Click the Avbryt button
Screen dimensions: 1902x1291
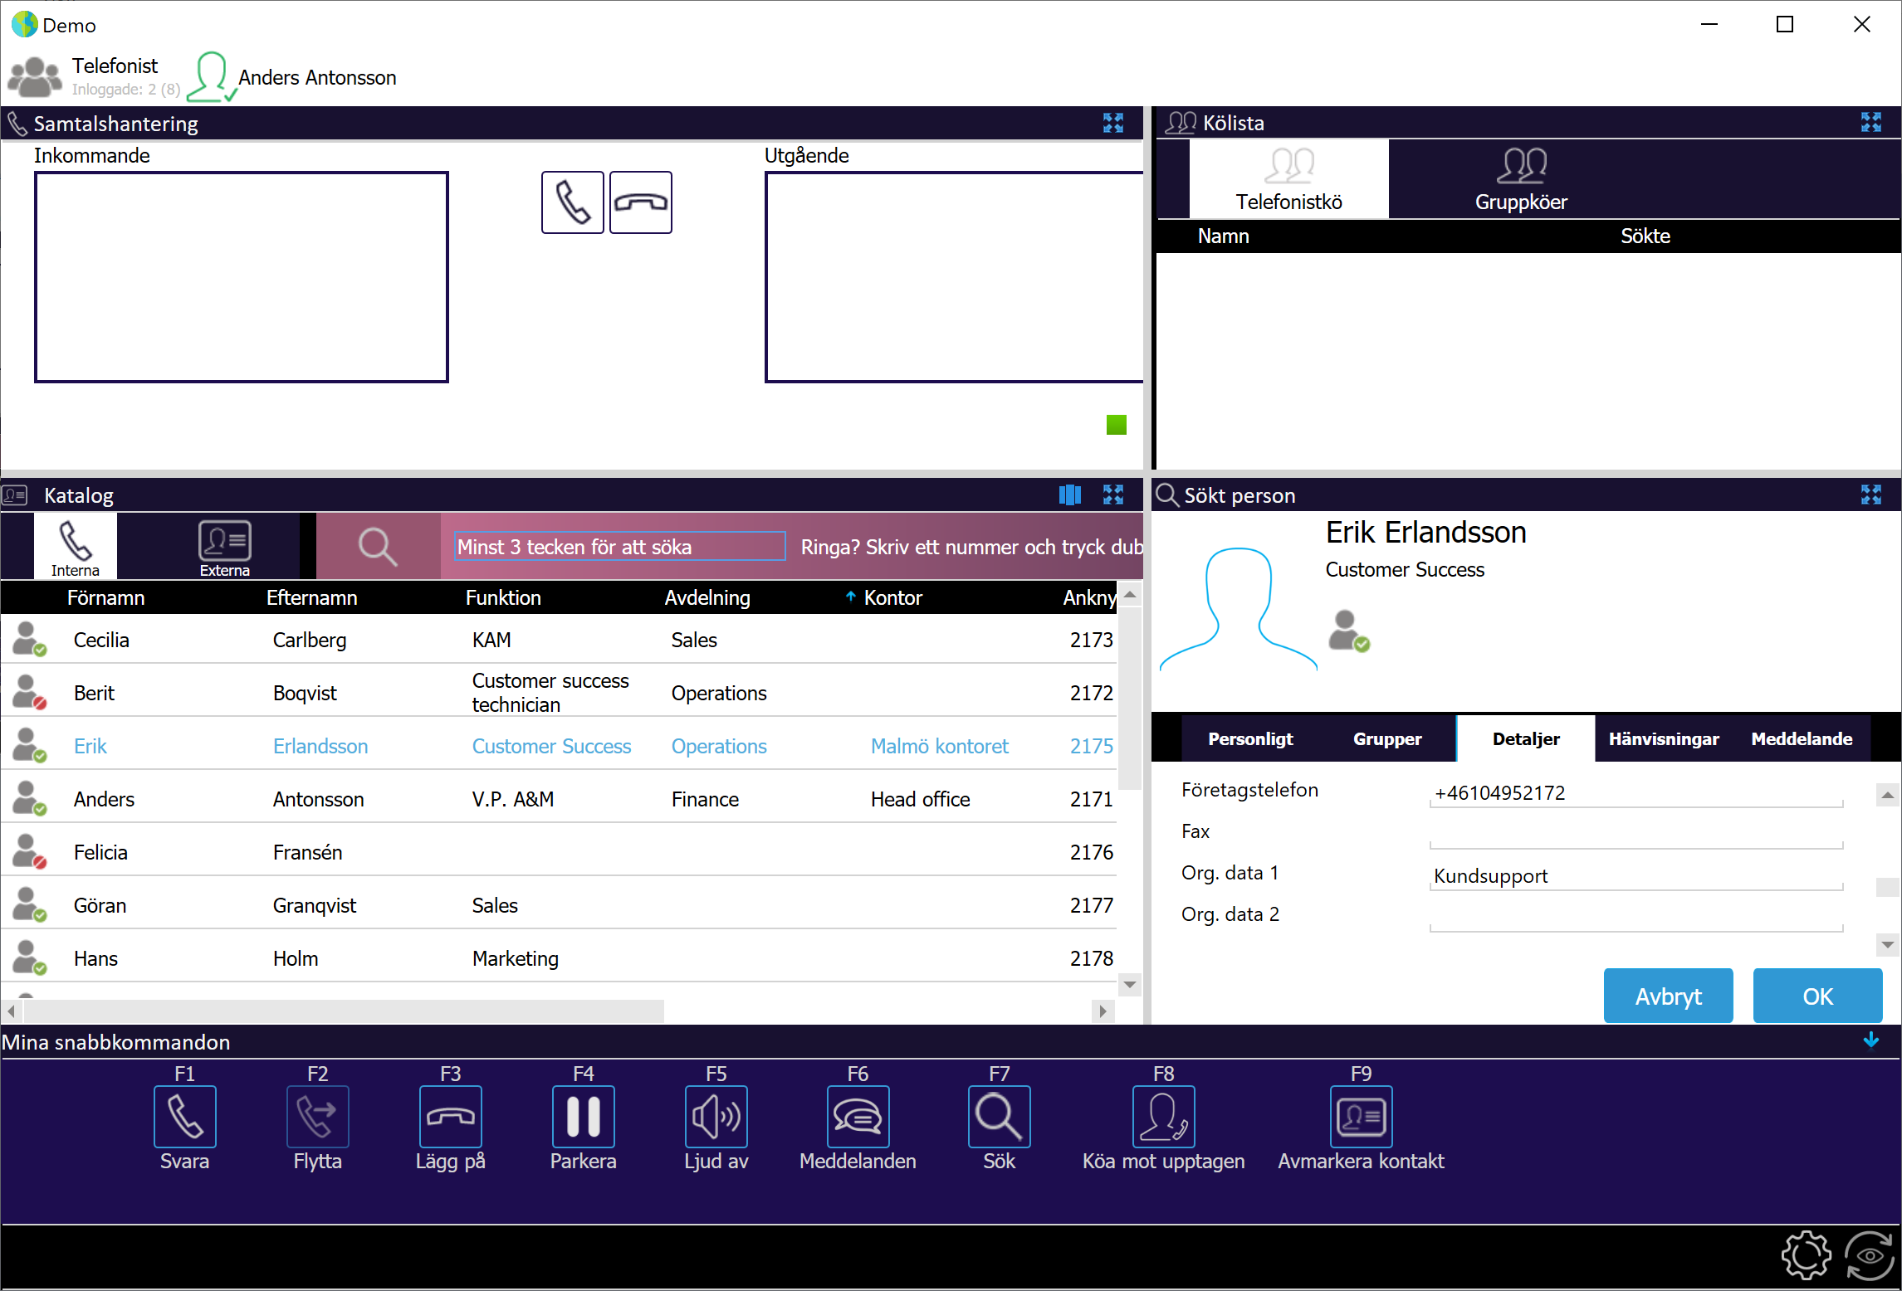(1668, 996)
